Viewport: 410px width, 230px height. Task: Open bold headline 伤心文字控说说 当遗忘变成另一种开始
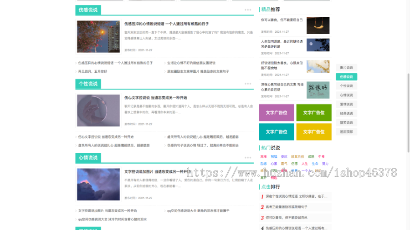click(x=156, y=98)
